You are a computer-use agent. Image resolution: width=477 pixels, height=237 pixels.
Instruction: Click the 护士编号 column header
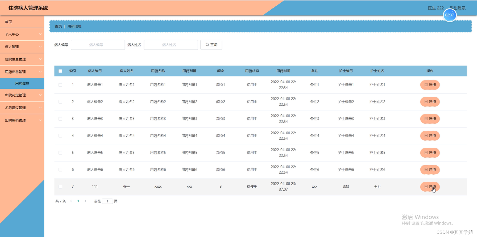pyautogui.click(x=346, y=71)
